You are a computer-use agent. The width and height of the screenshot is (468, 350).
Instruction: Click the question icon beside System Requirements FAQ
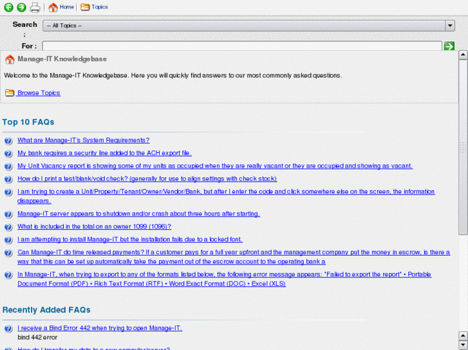(8, 141)
